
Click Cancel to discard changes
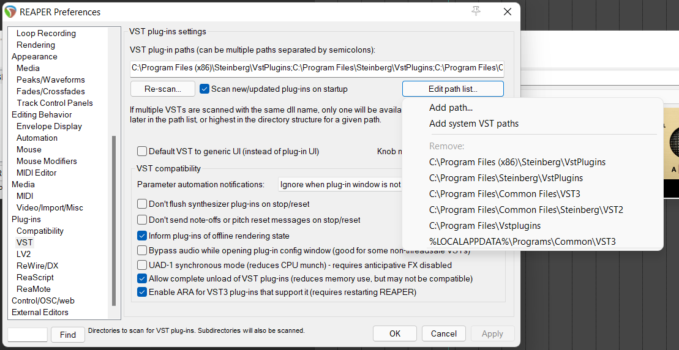point(444,333)
